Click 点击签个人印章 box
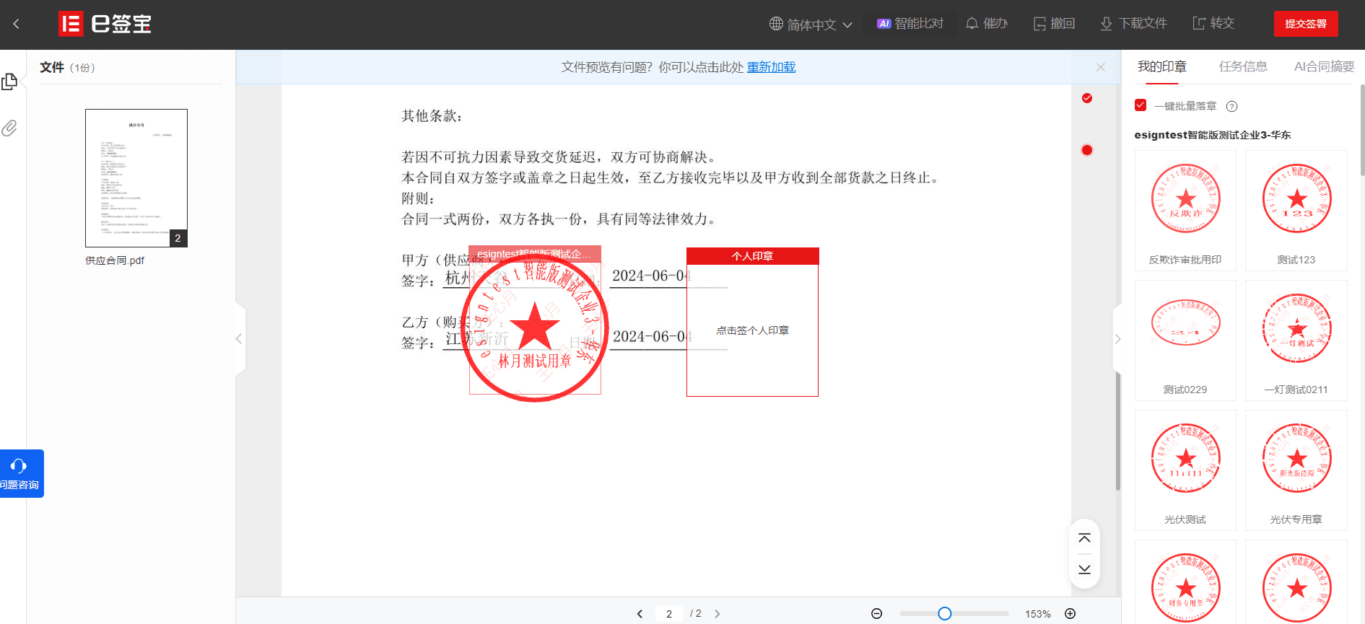 tap(752, 330)
